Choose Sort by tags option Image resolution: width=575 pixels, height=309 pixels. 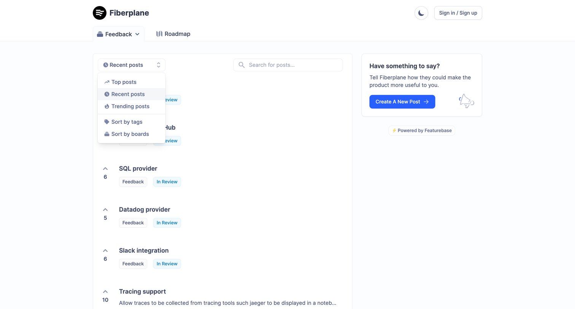pos(132,122)
